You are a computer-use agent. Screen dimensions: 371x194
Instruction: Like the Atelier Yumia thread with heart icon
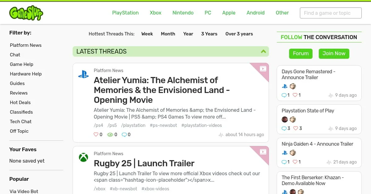pyautogui.click(x=96, y=135)
